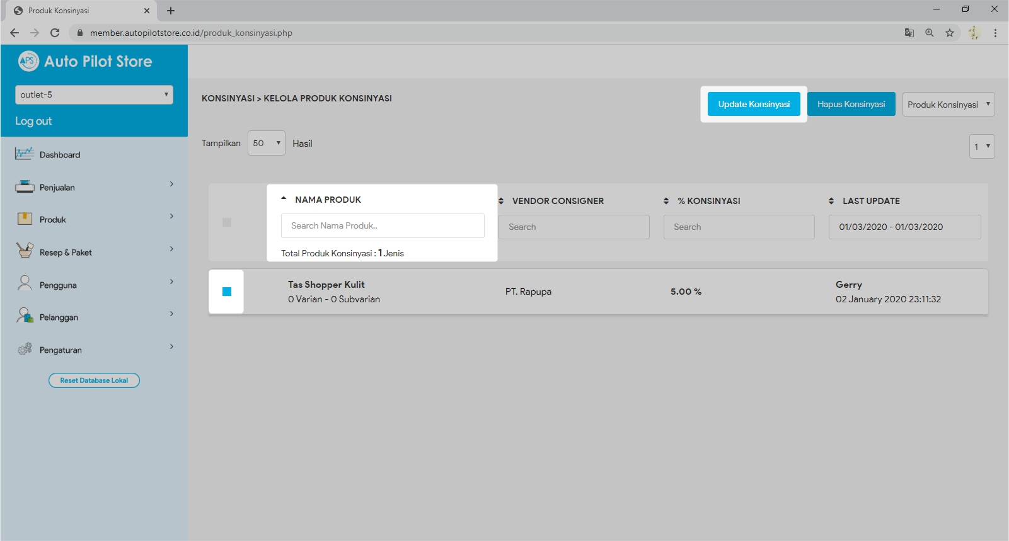Open the outlet-5 outlet selector dropdown
The image size is (1009, 541).
tap(94, 94)
